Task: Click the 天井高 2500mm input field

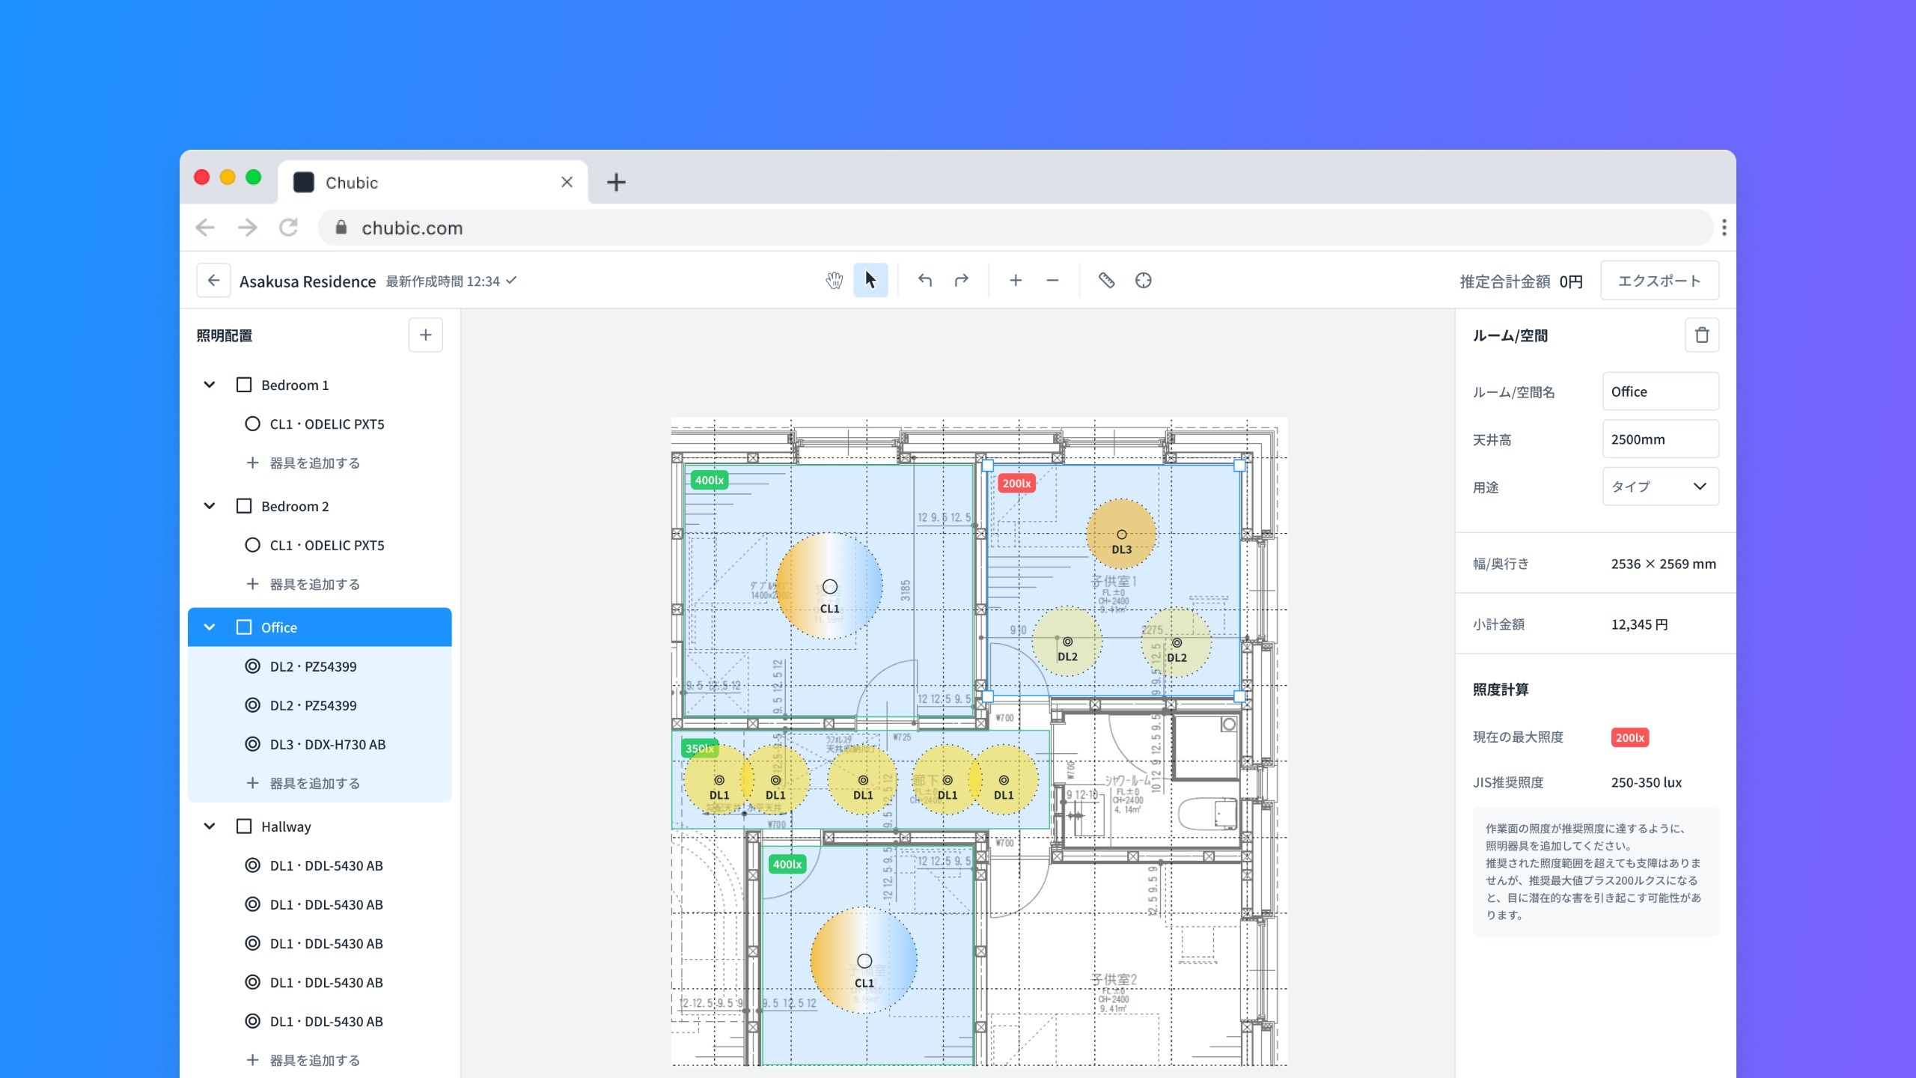Action: 1659,439
